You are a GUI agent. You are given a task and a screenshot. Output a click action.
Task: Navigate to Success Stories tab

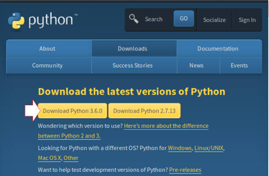tap(132, 65)
